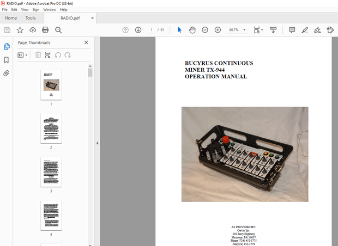Click the Page Thumbnails panel title
338x246 pixels.
[34, 42]
